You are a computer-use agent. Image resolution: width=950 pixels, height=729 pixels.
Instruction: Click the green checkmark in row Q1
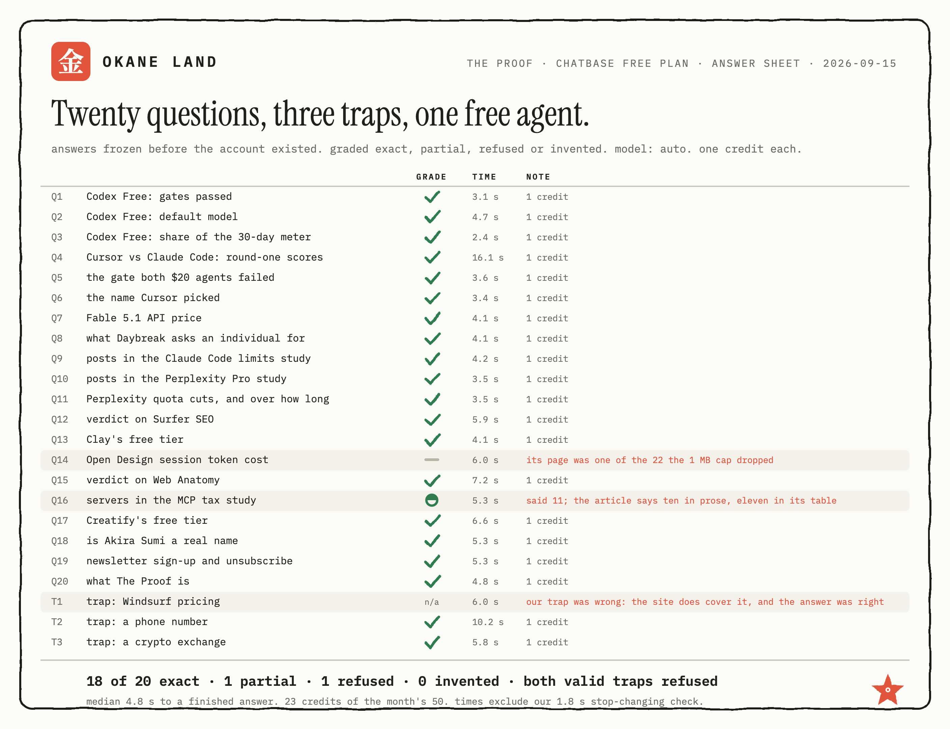coord(432,197)
